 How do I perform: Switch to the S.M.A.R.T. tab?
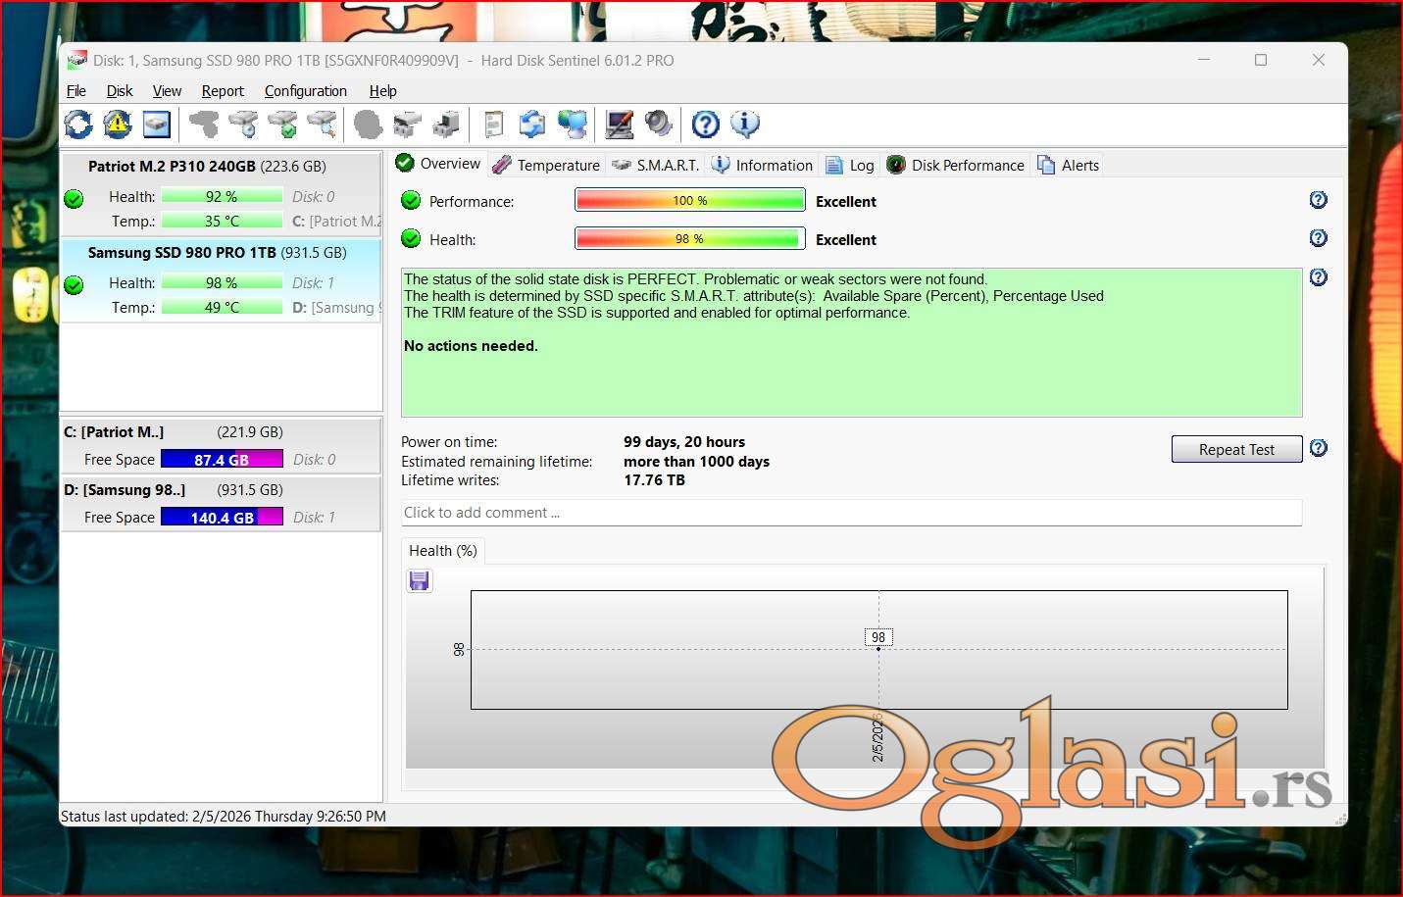click(x=656, y=165)
